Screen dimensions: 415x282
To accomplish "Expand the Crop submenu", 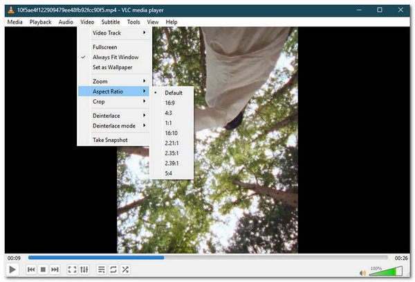I will (112, 101).
